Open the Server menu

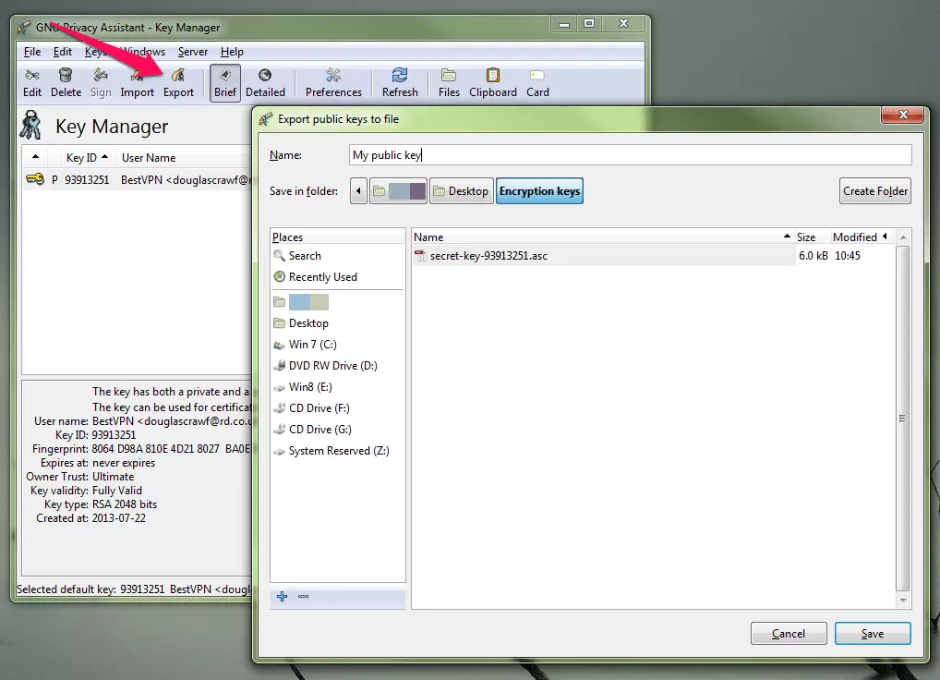(x=193, y=52)
